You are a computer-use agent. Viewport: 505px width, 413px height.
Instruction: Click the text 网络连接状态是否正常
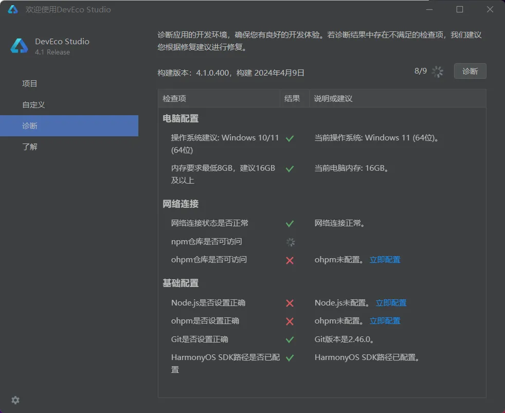pos(210,223)
